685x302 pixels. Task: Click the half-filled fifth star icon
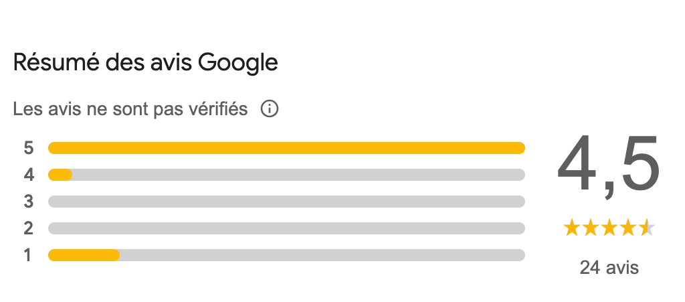tap(647, 228)
